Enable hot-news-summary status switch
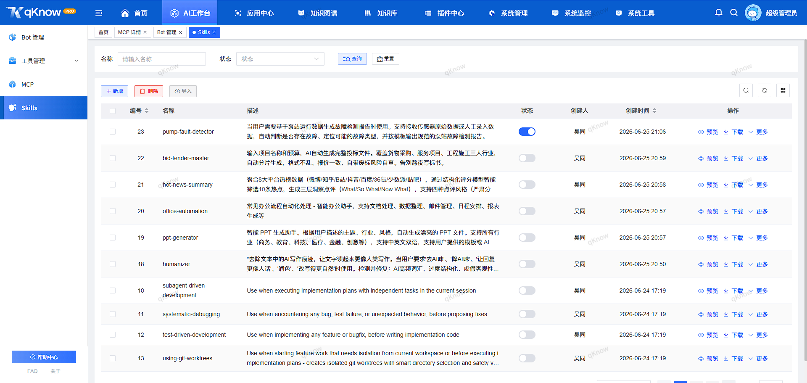The width and height of the screenshot is (807, 383). point(527,185)
